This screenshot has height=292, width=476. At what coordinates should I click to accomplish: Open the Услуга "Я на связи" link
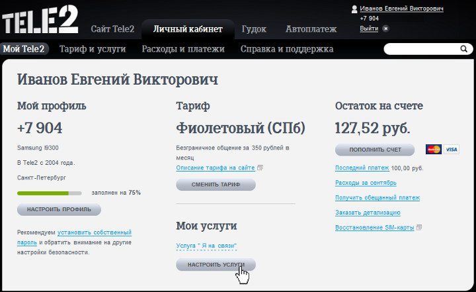pos(206,246)
